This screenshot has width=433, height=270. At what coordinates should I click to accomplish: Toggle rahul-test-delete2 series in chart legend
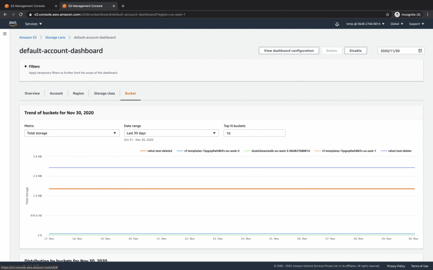159,151
